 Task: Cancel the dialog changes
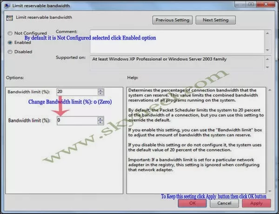click(224, 203)
